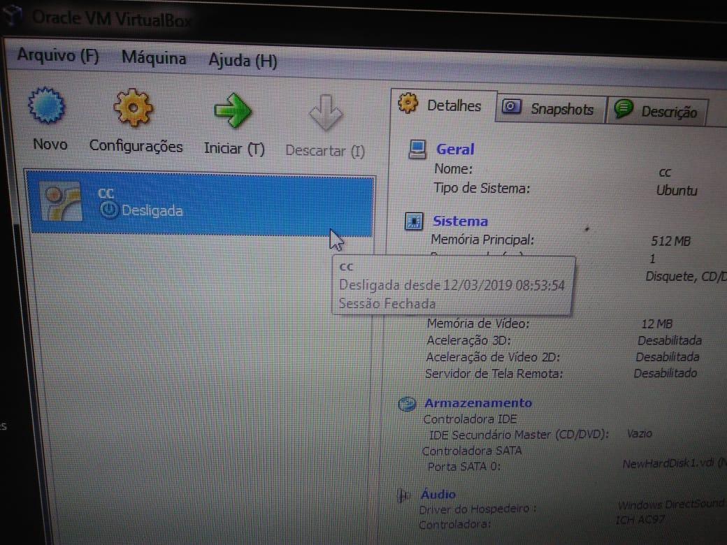Click the 'Memória Principal:' label

point(482,240)
